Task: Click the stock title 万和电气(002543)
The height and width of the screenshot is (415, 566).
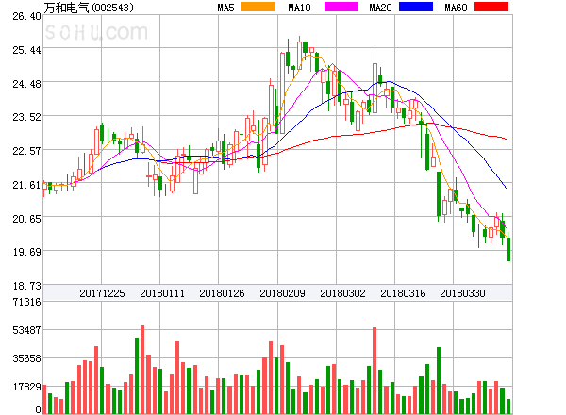Action: [x=89, y=8]
